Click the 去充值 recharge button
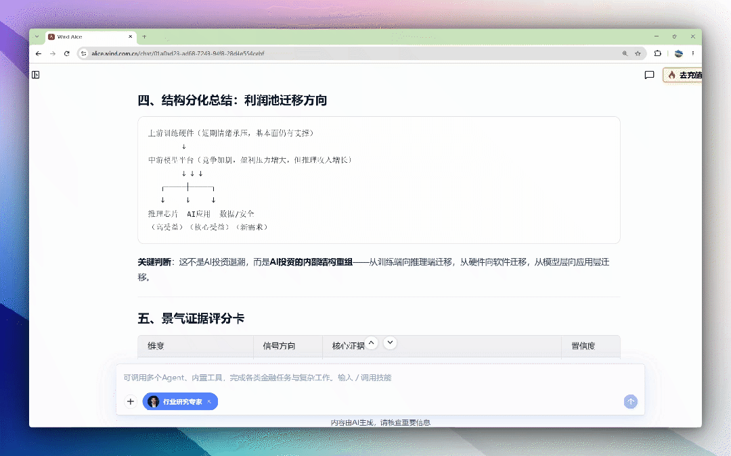Image resolution: width=731 pixels, height=456 pixels. point(682,75)
